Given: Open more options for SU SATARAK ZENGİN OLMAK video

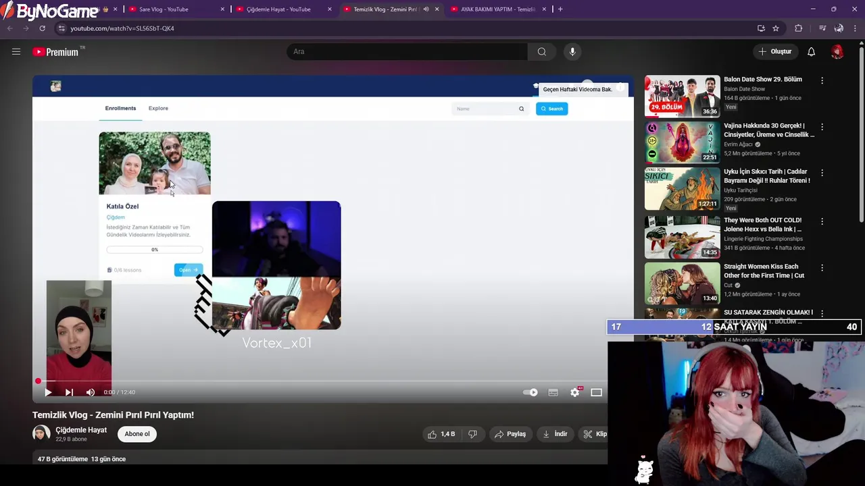Looking at the screenshot, I should pos(822,314).
